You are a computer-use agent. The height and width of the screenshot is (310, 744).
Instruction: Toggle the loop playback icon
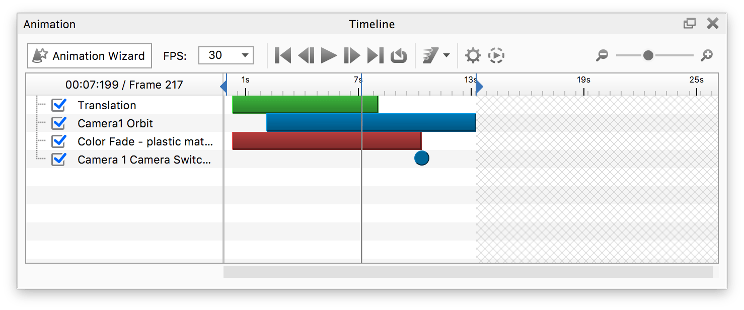pos(399,55)
